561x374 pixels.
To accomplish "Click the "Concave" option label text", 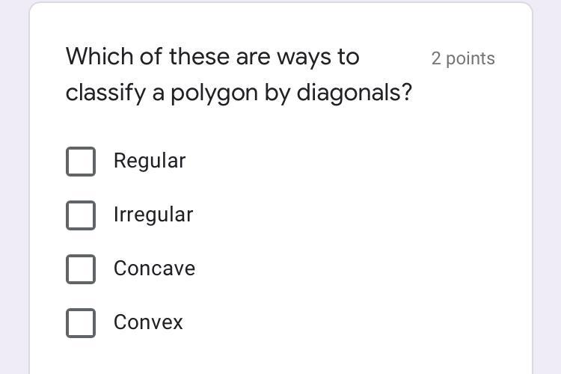I will point(155,269).
